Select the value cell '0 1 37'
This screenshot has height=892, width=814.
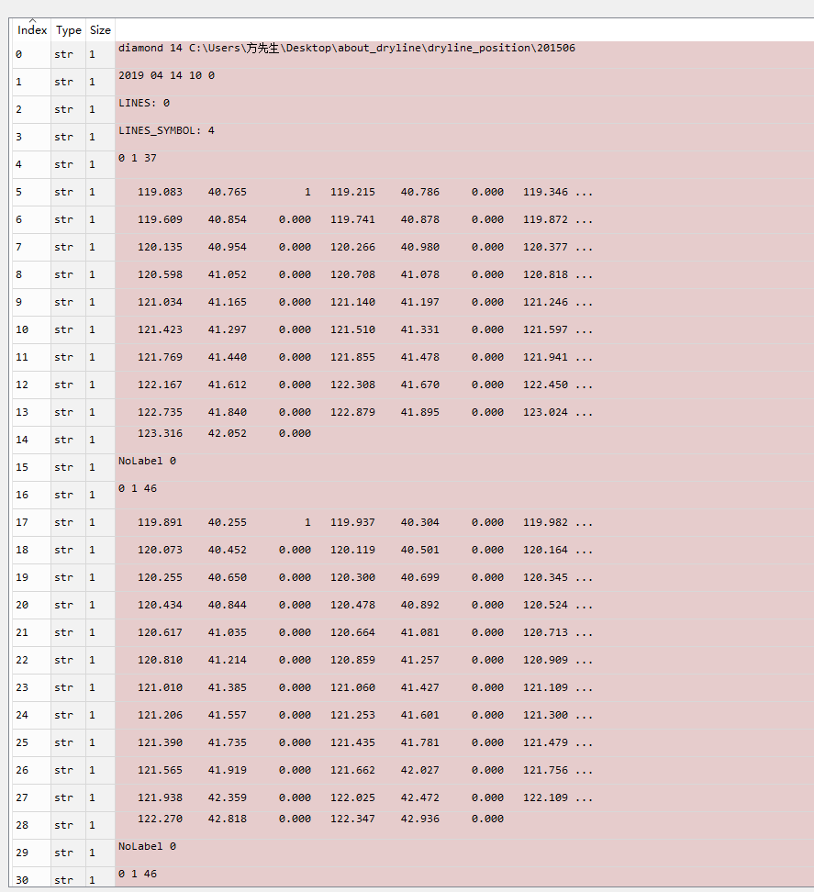coord(464,164)
